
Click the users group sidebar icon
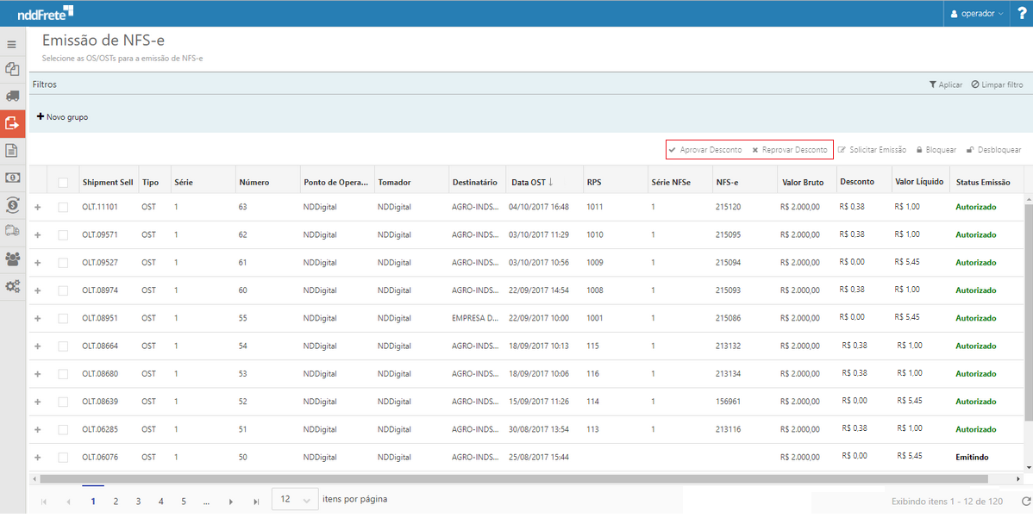12,259
